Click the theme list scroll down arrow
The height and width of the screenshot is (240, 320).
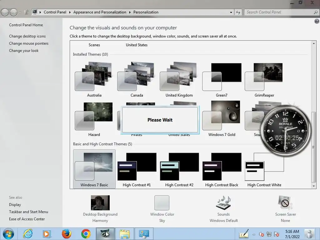314,186
